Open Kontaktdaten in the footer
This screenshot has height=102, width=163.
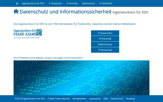pyautogui.click(x=79, y=98)
